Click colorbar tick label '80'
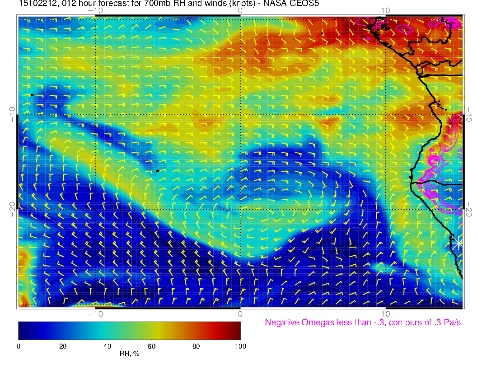This screenshot has width=477, height=368. coord(196,346)
